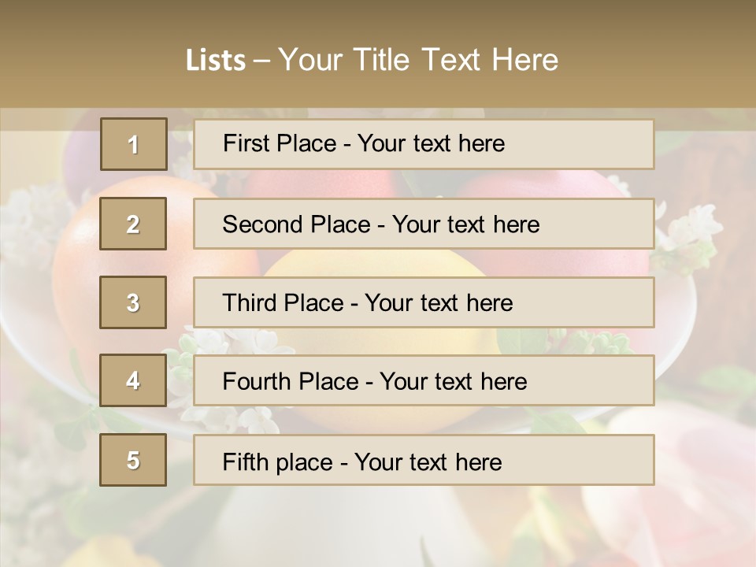Click the "Second Place" text bar

(424, 224)
